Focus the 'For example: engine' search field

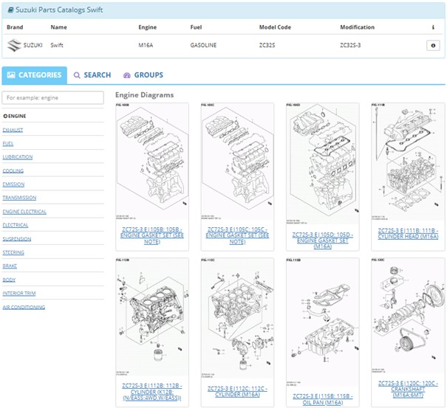(x=52, y=97)
